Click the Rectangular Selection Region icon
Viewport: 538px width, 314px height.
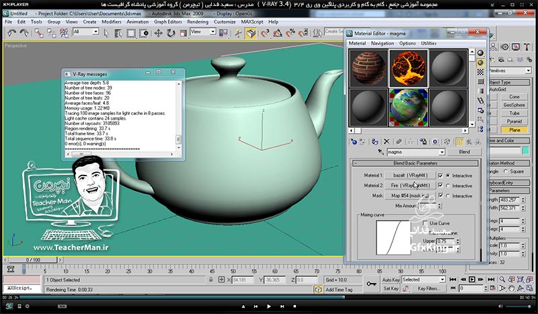(x=131, y=33)
